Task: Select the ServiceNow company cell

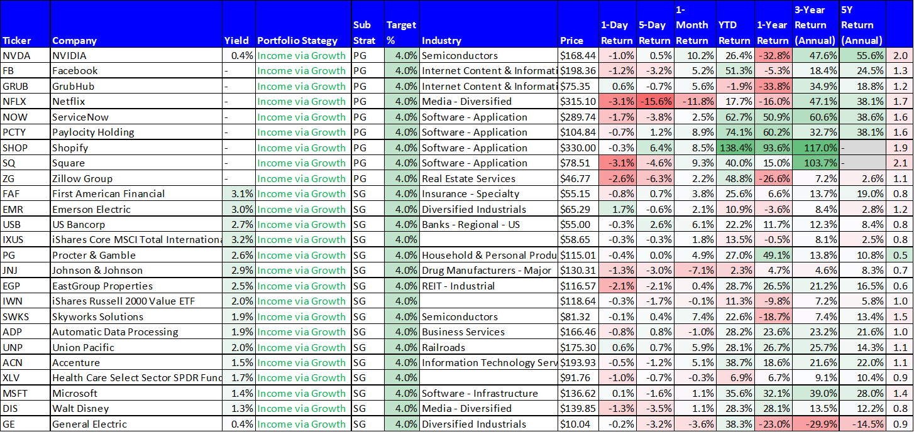Action: pos(136,117)
